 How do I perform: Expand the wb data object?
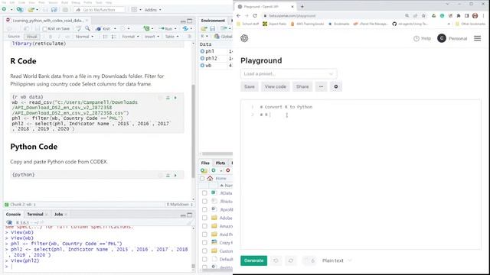(x=202, y=66)
